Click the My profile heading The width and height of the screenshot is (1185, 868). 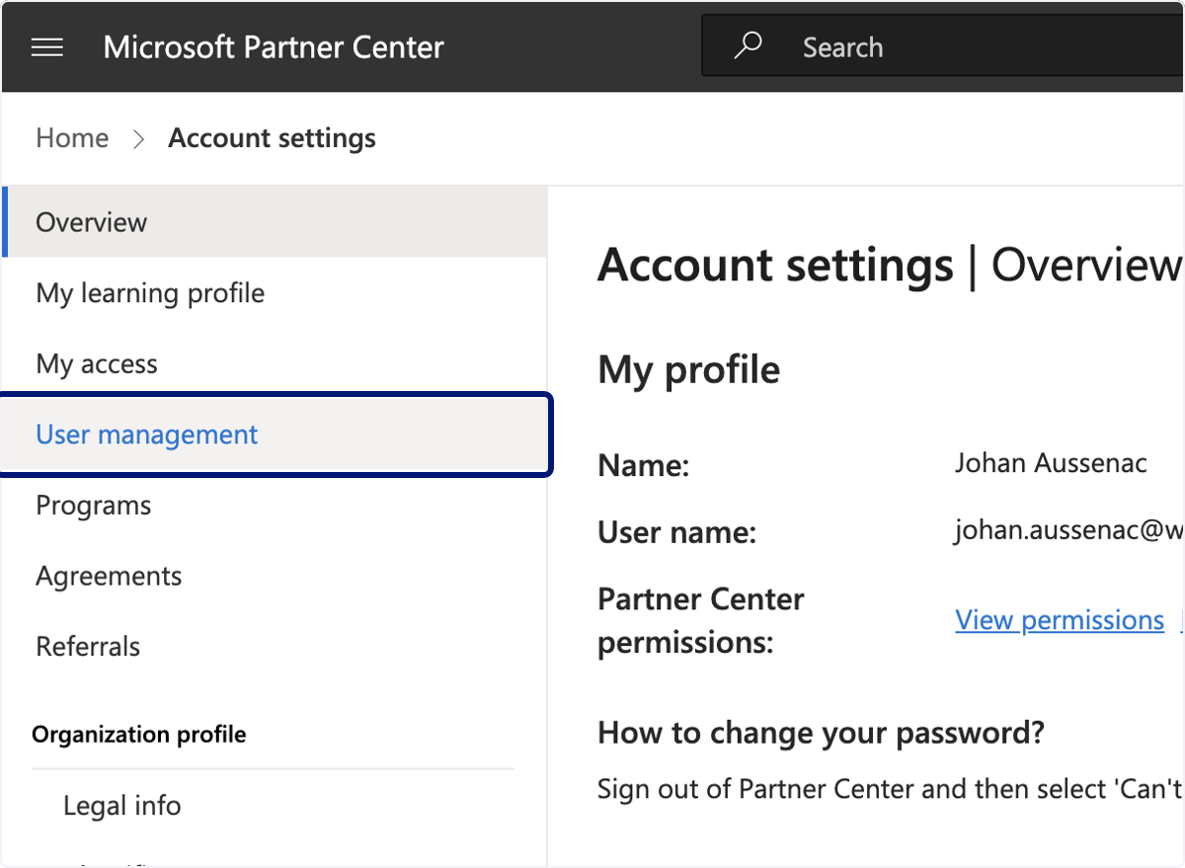pyautogui.click(x=689, y=370)
